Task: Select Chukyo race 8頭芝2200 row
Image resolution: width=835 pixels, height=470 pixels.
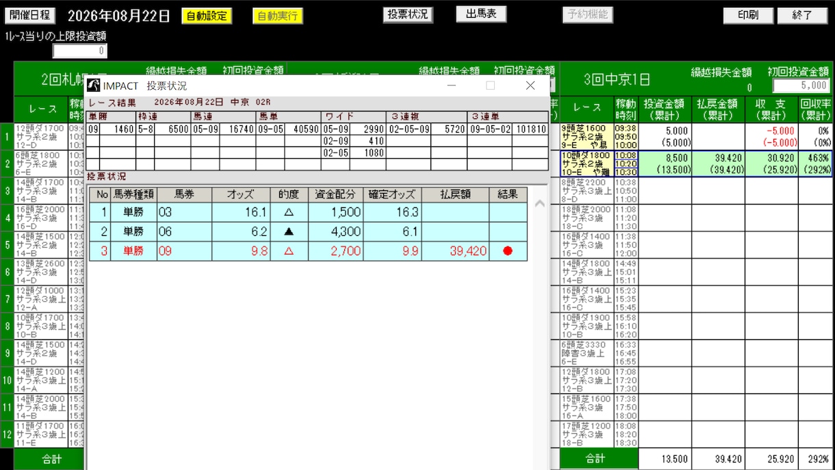Action: coord(587,191)
